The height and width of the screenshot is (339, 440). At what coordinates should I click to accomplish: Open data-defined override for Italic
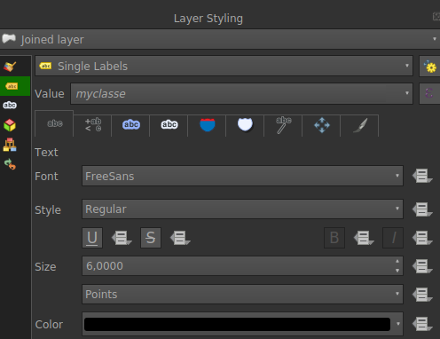pos(422,238)
